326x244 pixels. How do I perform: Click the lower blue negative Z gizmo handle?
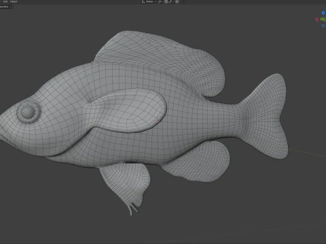pyautogui.click(x=323, y=26)
